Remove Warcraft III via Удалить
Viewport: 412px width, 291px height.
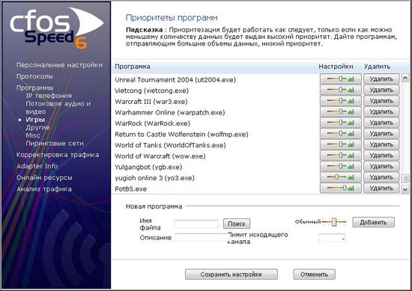[381, 101]
